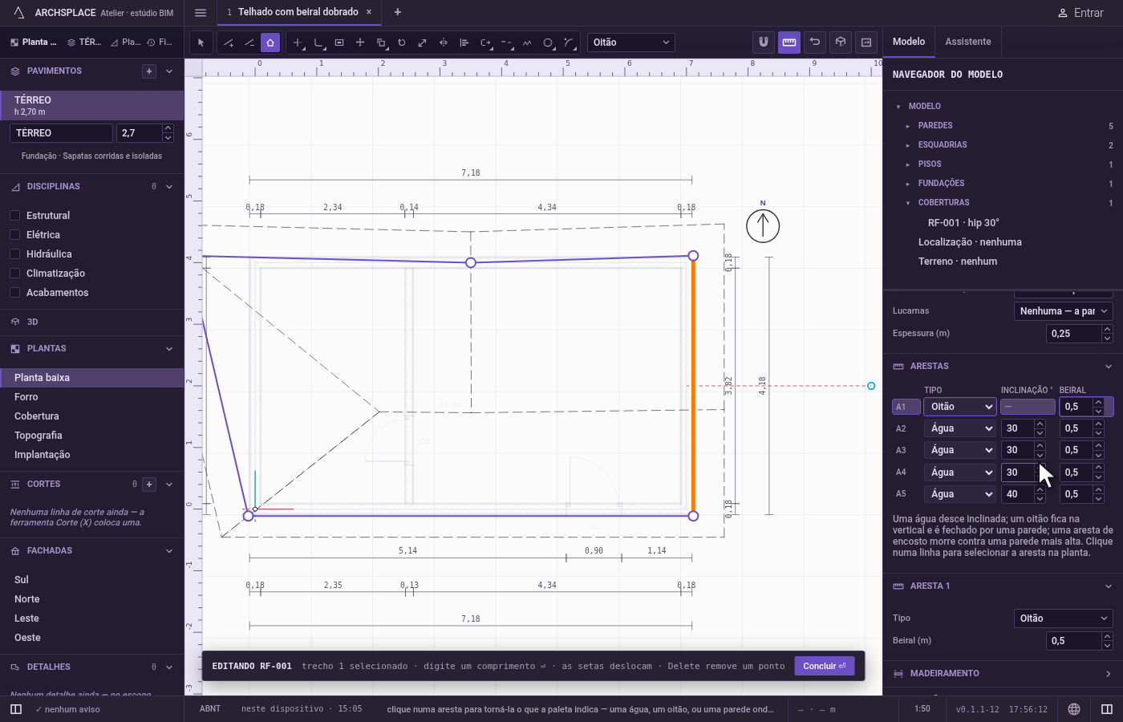
Task: Enable the Estrutural discipline checkbox
Action: click(x=14, y=216)
